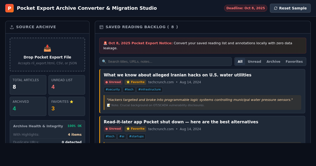Click the 100% OK integrity status

coord(75,126)
